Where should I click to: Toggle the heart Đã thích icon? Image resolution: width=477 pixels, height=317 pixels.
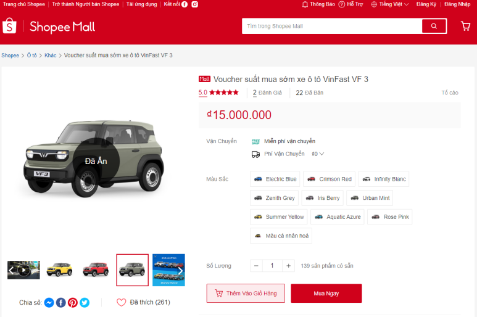click(x=121, y=302)
